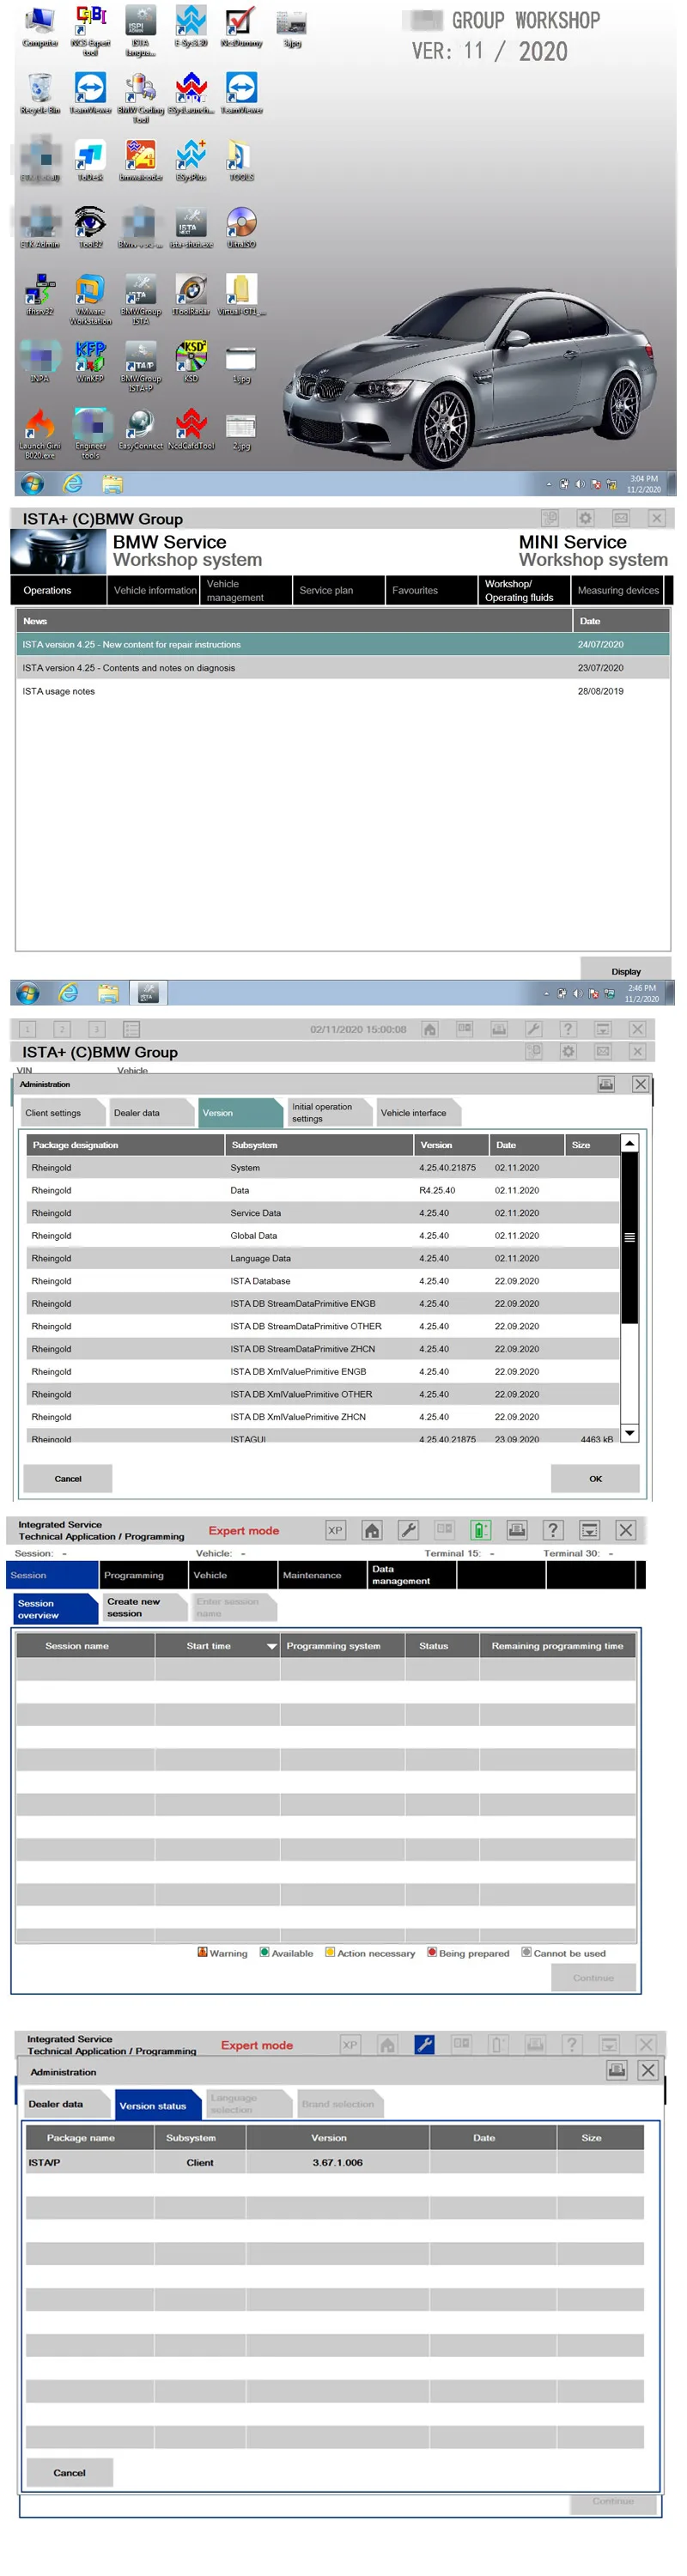
Task: Open the TOOLS folder on the desktop
Action: pos(241,160)
